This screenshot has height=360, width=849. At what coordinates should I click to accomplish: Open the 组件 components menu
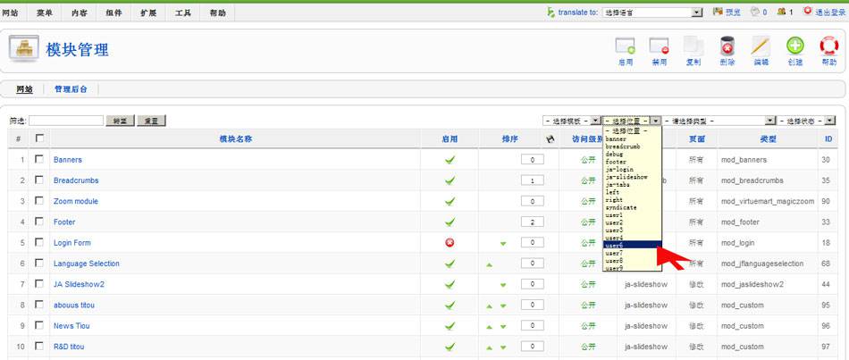click(113, 13)
